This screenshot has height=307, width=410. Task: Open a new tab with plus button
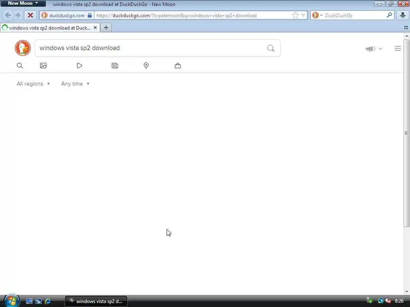coord(106,28)
